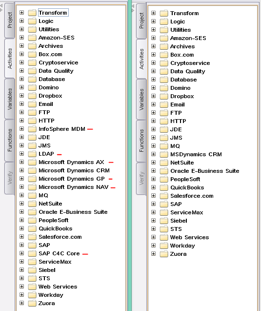Viewport: 261px width, 311px height.
Task: Expand the NetSuite node in right panel
Action: click(153, 163)
